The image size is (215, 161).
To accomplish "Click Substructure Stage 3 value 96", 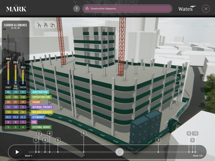I will tap(8, 92).
